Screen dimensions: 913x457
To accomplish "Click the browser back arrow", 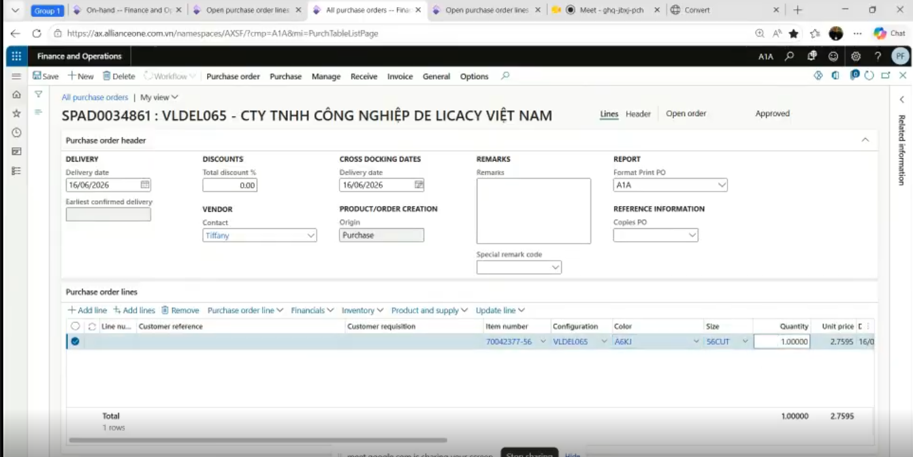I will pos(15,33).
